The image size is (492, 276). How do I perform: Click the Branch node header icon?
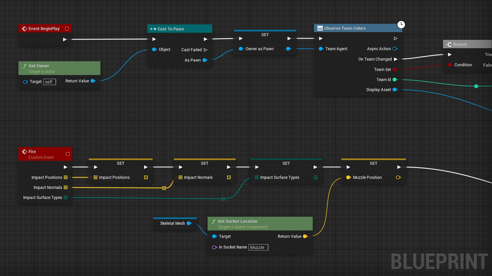[x=449, y=44]
